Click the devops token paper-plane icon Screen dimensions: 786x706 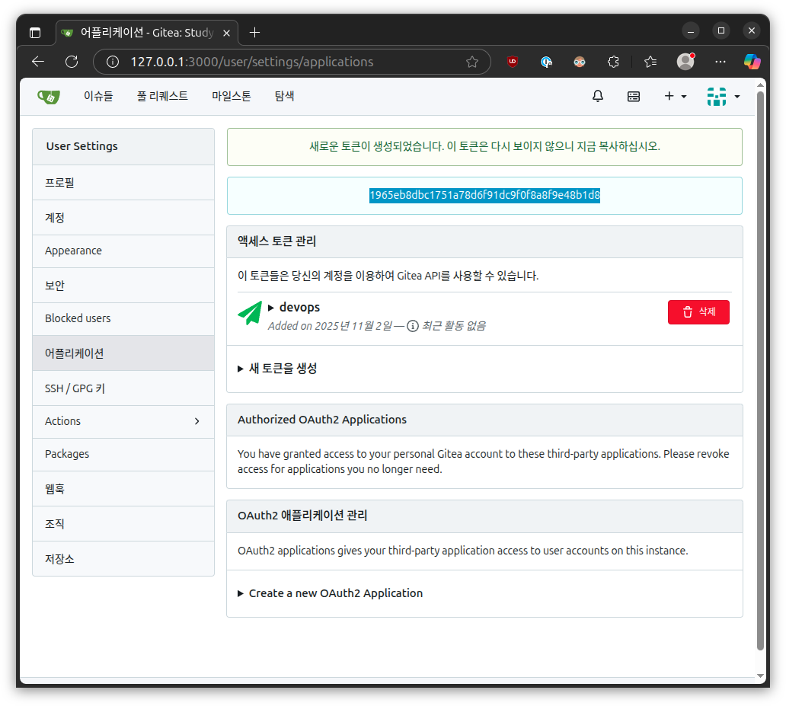(250, 313)
